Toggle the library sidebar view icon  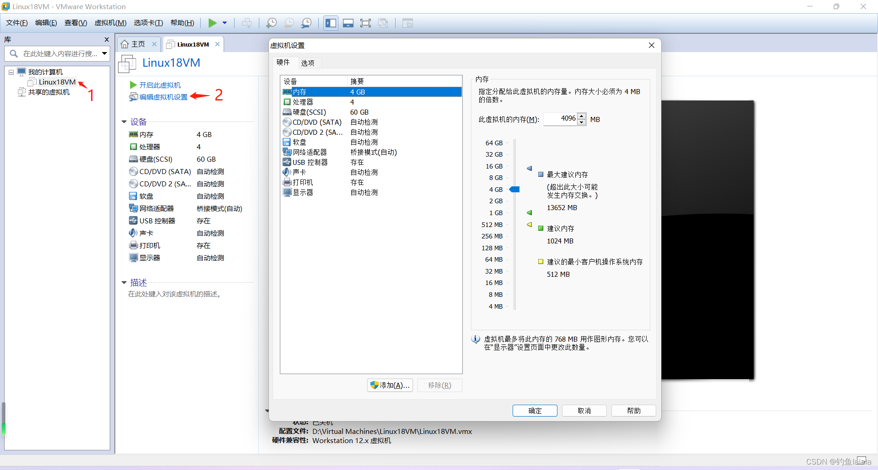point(331,23)
